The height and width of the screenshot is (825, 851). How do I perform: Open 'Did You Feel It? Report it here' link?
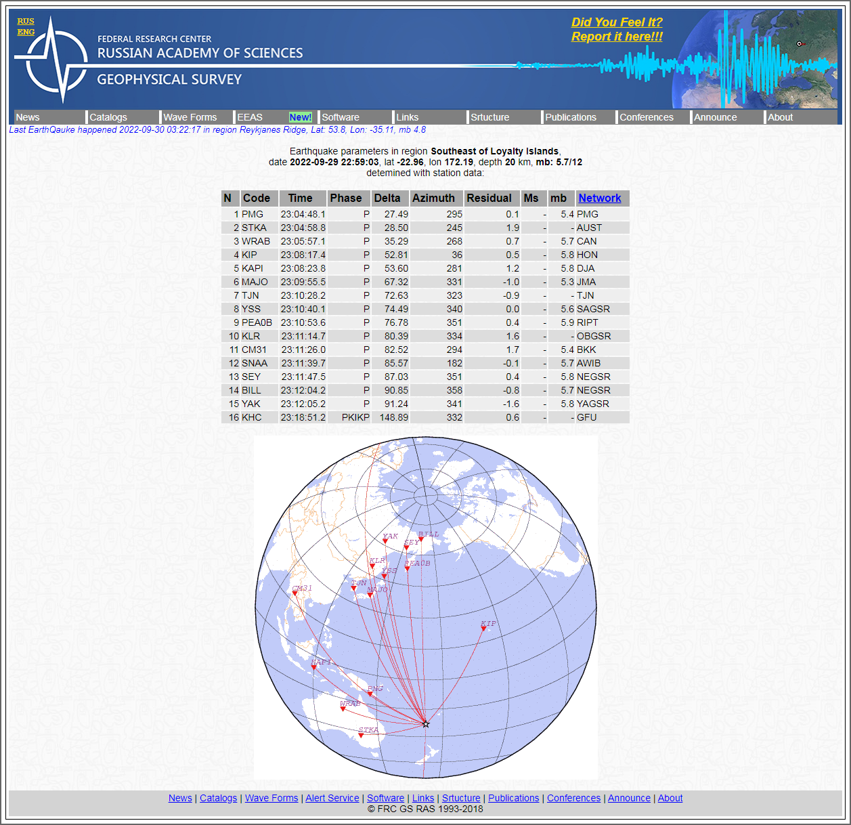(617, 30)
